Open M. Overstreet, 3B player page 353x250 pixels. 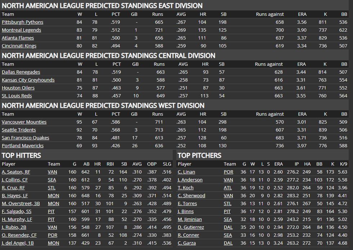(x=20, y=204)
